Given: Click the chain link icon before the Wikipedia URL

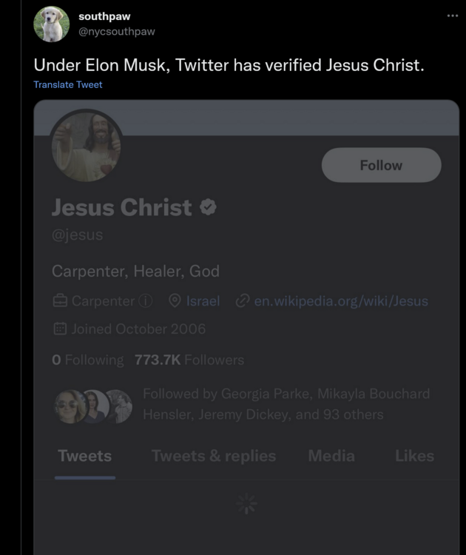Looking at the screenshot, I should point(242,301).
